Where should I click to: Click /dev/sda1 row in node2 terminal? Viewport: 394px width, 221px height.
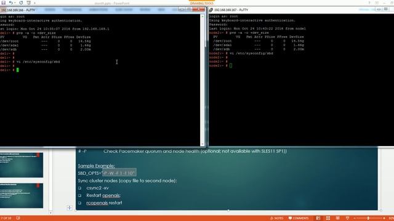[259, 45]
